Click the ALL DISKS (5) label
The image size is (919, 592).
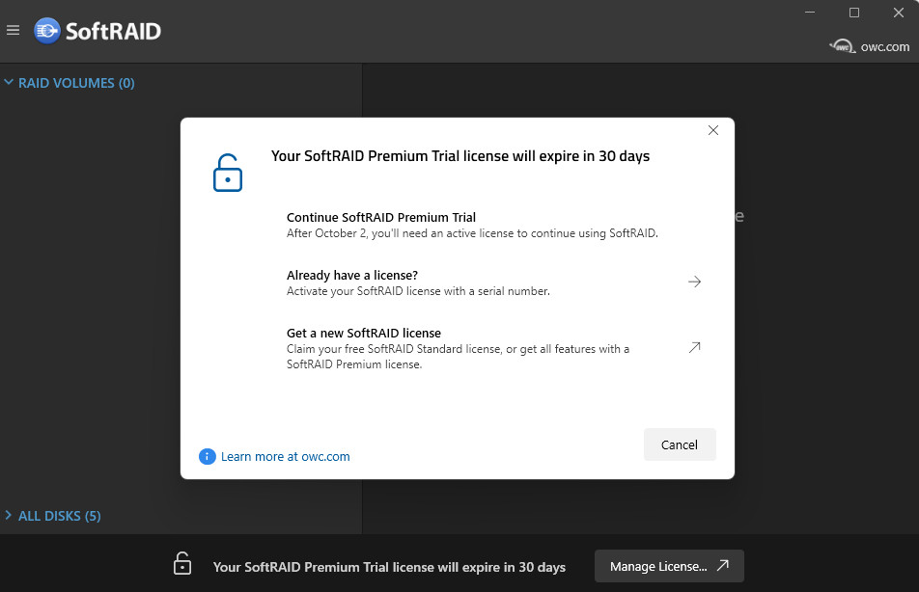coord(59,516)
